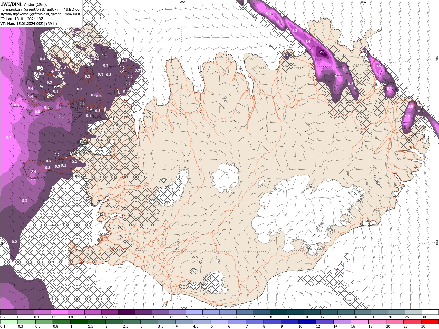Pick upper legend swatch between 0.3 and 0.4

click(25, 312)
